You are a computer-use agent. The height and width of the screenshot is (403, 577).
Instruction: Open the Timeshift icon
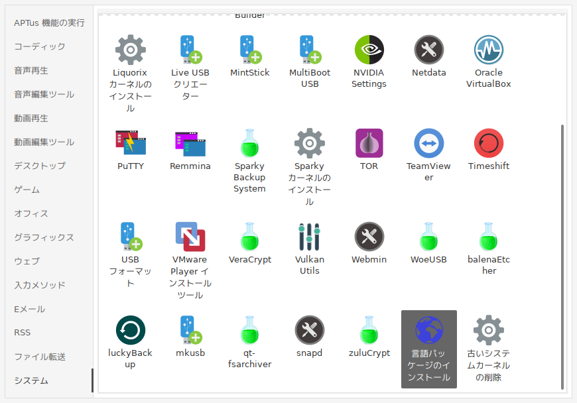coord(488,143)
